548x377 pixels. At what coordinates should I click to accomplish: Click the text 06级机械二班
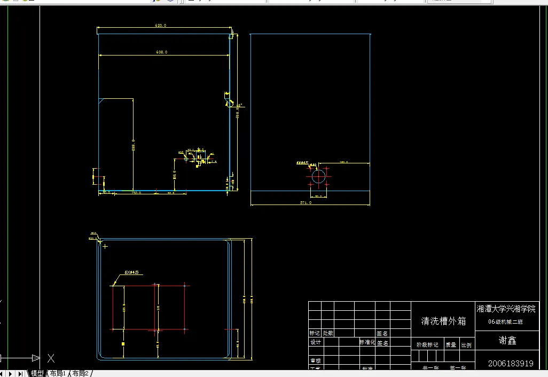(x=505, y=322)
